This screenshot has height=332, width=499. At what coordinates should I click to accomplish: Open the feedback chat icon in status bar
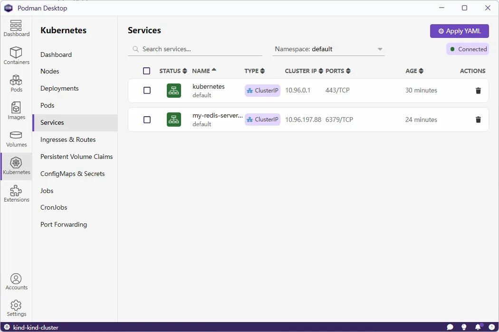450,327
